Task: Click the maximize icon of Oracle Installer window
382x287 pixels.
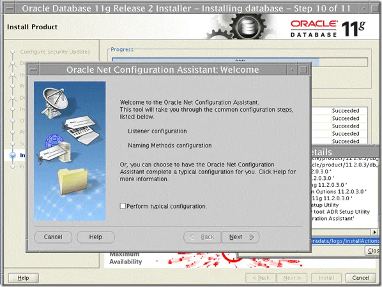Action: point(375,8)
